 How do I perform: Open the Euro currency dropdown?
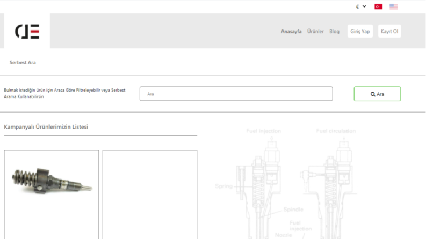coord(361,6)
